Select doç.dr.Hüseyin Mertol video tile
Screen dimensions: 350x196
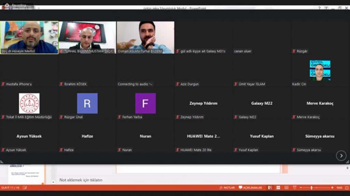(29, 37)
